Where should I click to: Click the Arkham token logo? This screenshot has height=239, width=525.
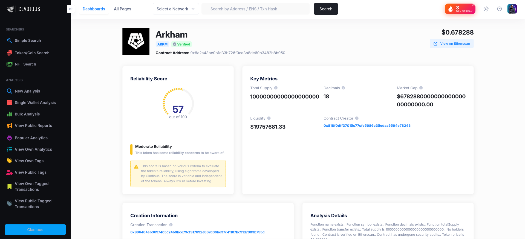136,41
